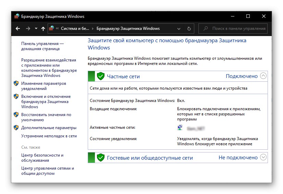Maximize the firewall window
This screenshot has width=283, height=194.
[x=248, y=16]
